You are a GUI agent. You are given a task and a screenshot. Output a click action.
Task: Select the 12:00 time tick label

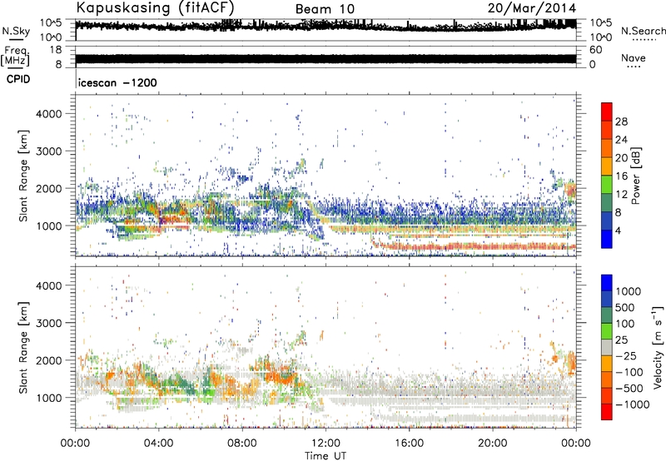click(x=326, y=444)
